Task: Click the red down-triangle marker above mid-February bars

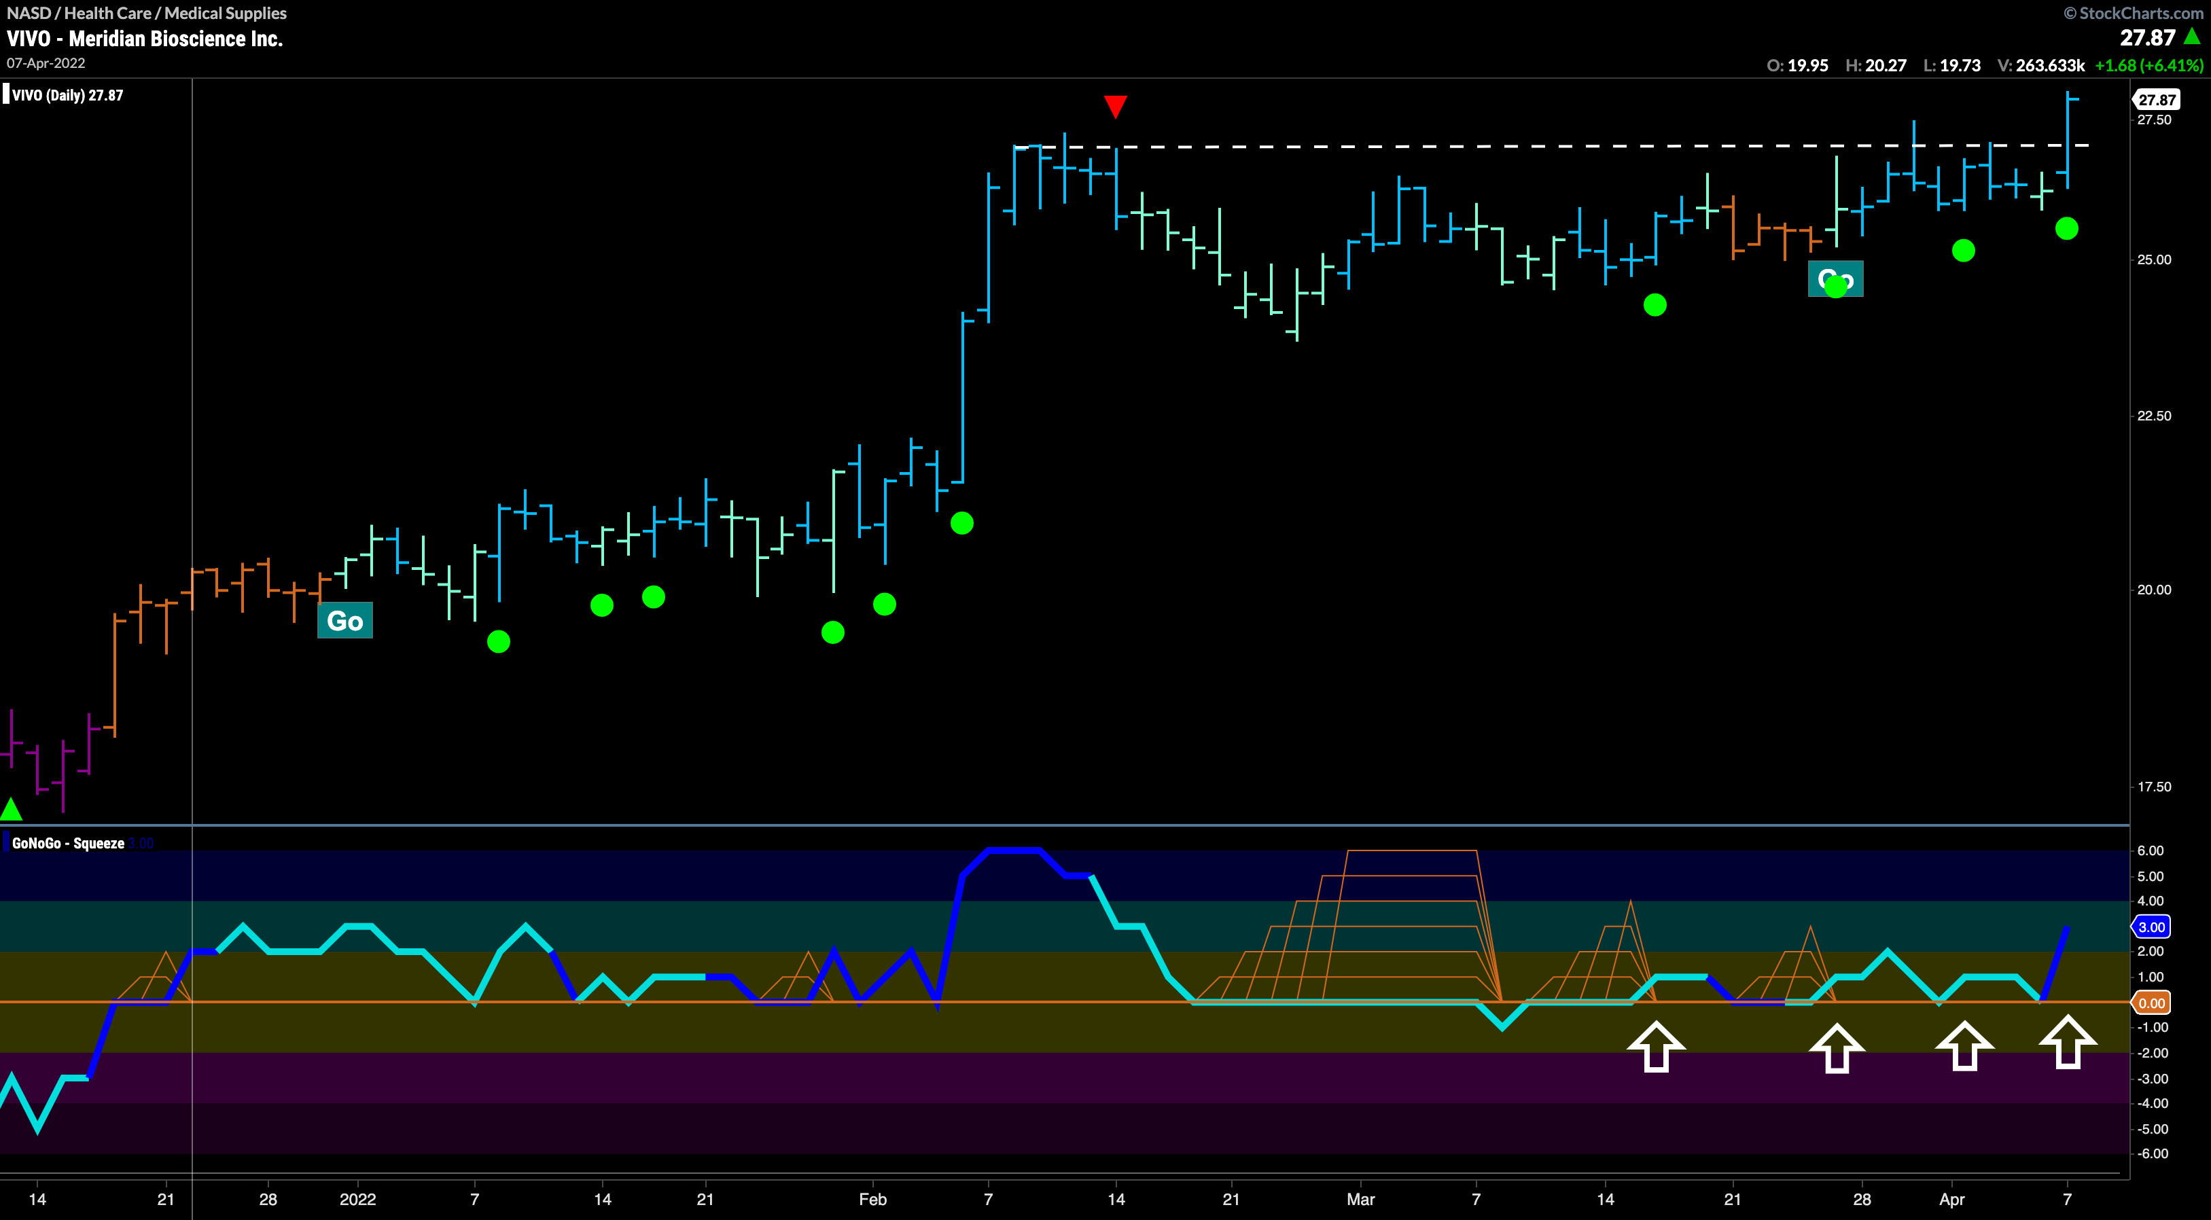Action: click(x=1115, y=107)
